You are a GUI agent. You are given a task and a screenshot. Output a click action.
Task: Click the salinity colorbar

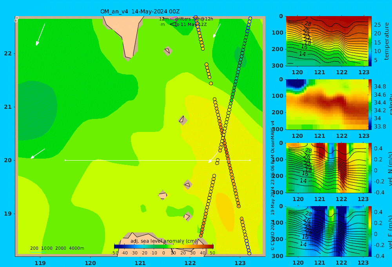370,104
